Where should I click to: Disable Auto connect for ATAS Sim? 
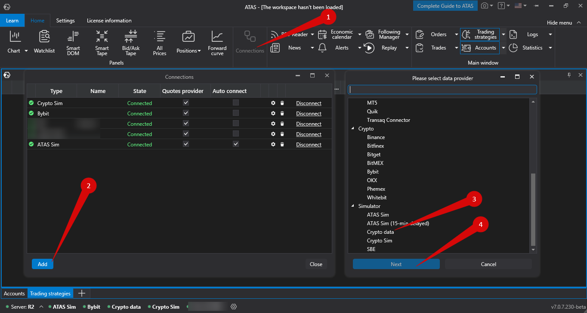click(236, 144)
